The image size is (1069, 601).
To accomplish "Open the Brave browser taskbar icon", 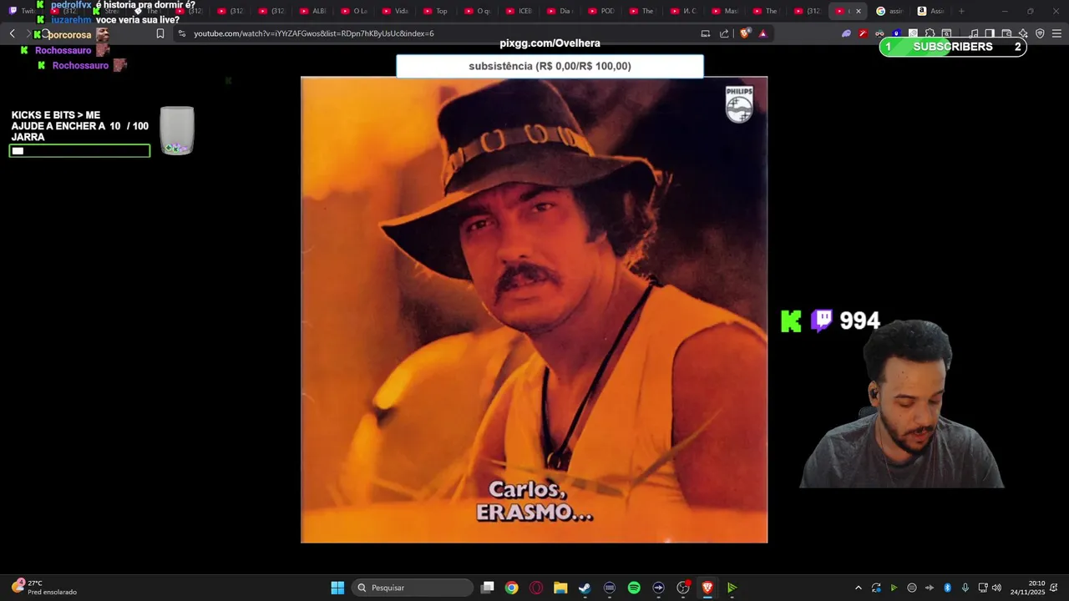I will tap(707, 588).
